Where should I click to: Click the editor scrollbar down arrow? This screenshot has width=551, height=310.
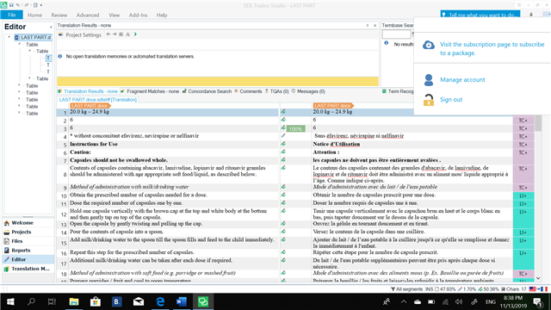538,278
